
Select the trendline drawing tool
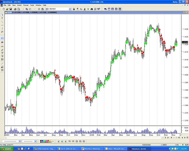[x=2, y=22]
